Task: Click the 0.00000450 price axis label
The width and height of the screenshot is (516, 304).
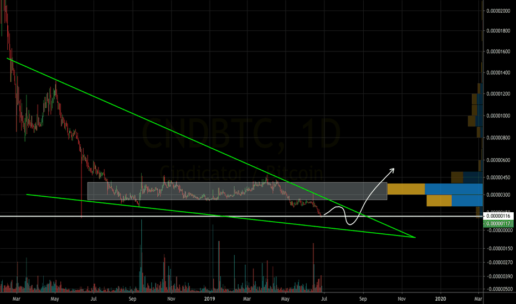Action: [498, 177]
